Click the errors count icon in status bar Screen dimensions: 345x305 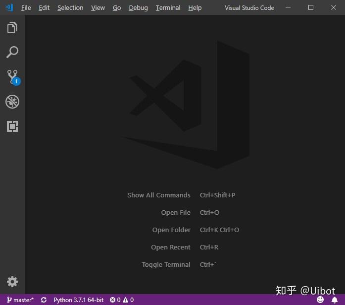tap(112, 300)
